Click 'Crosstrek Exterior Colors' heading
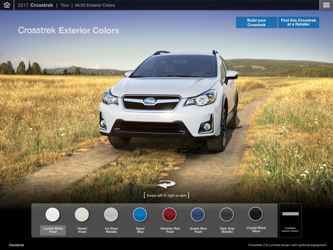This screenshot has width=333, height=250. click(68, 30)
